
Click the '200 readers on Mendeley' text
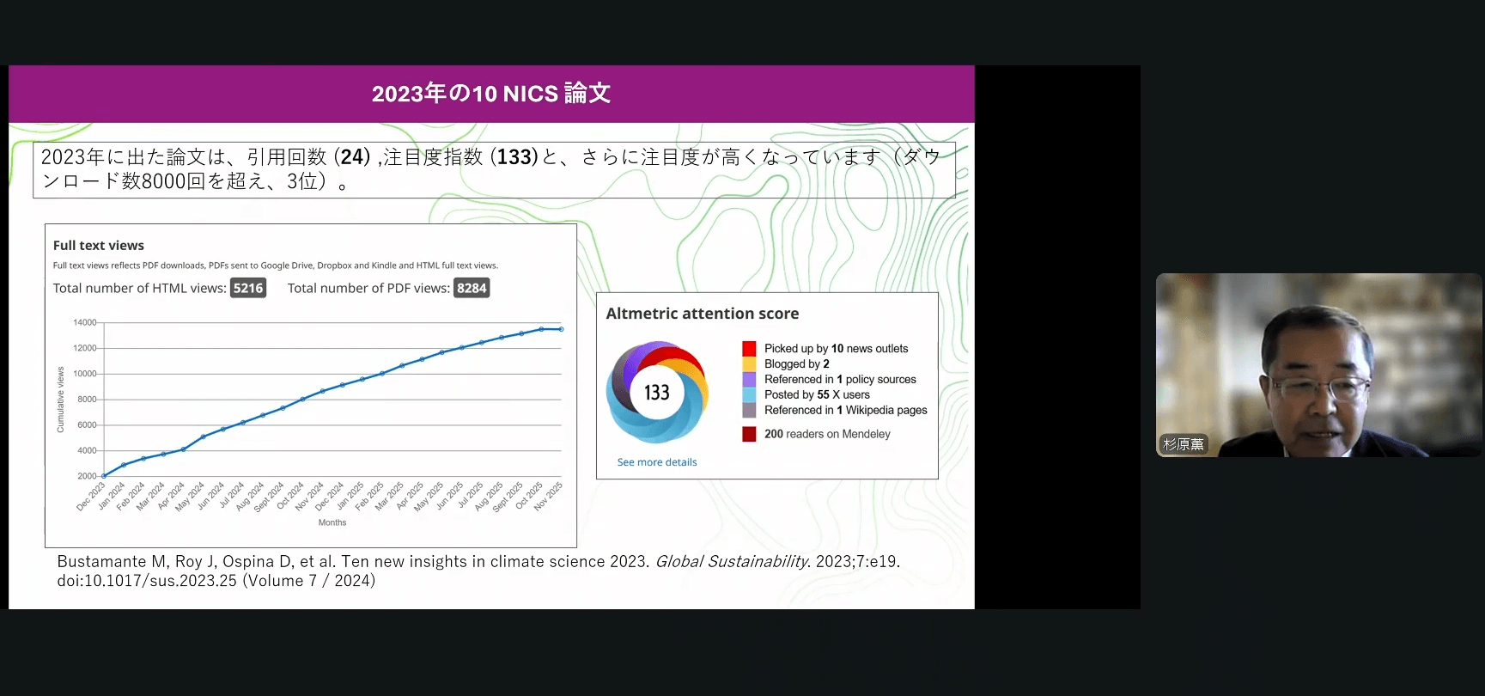click(827, 434)
